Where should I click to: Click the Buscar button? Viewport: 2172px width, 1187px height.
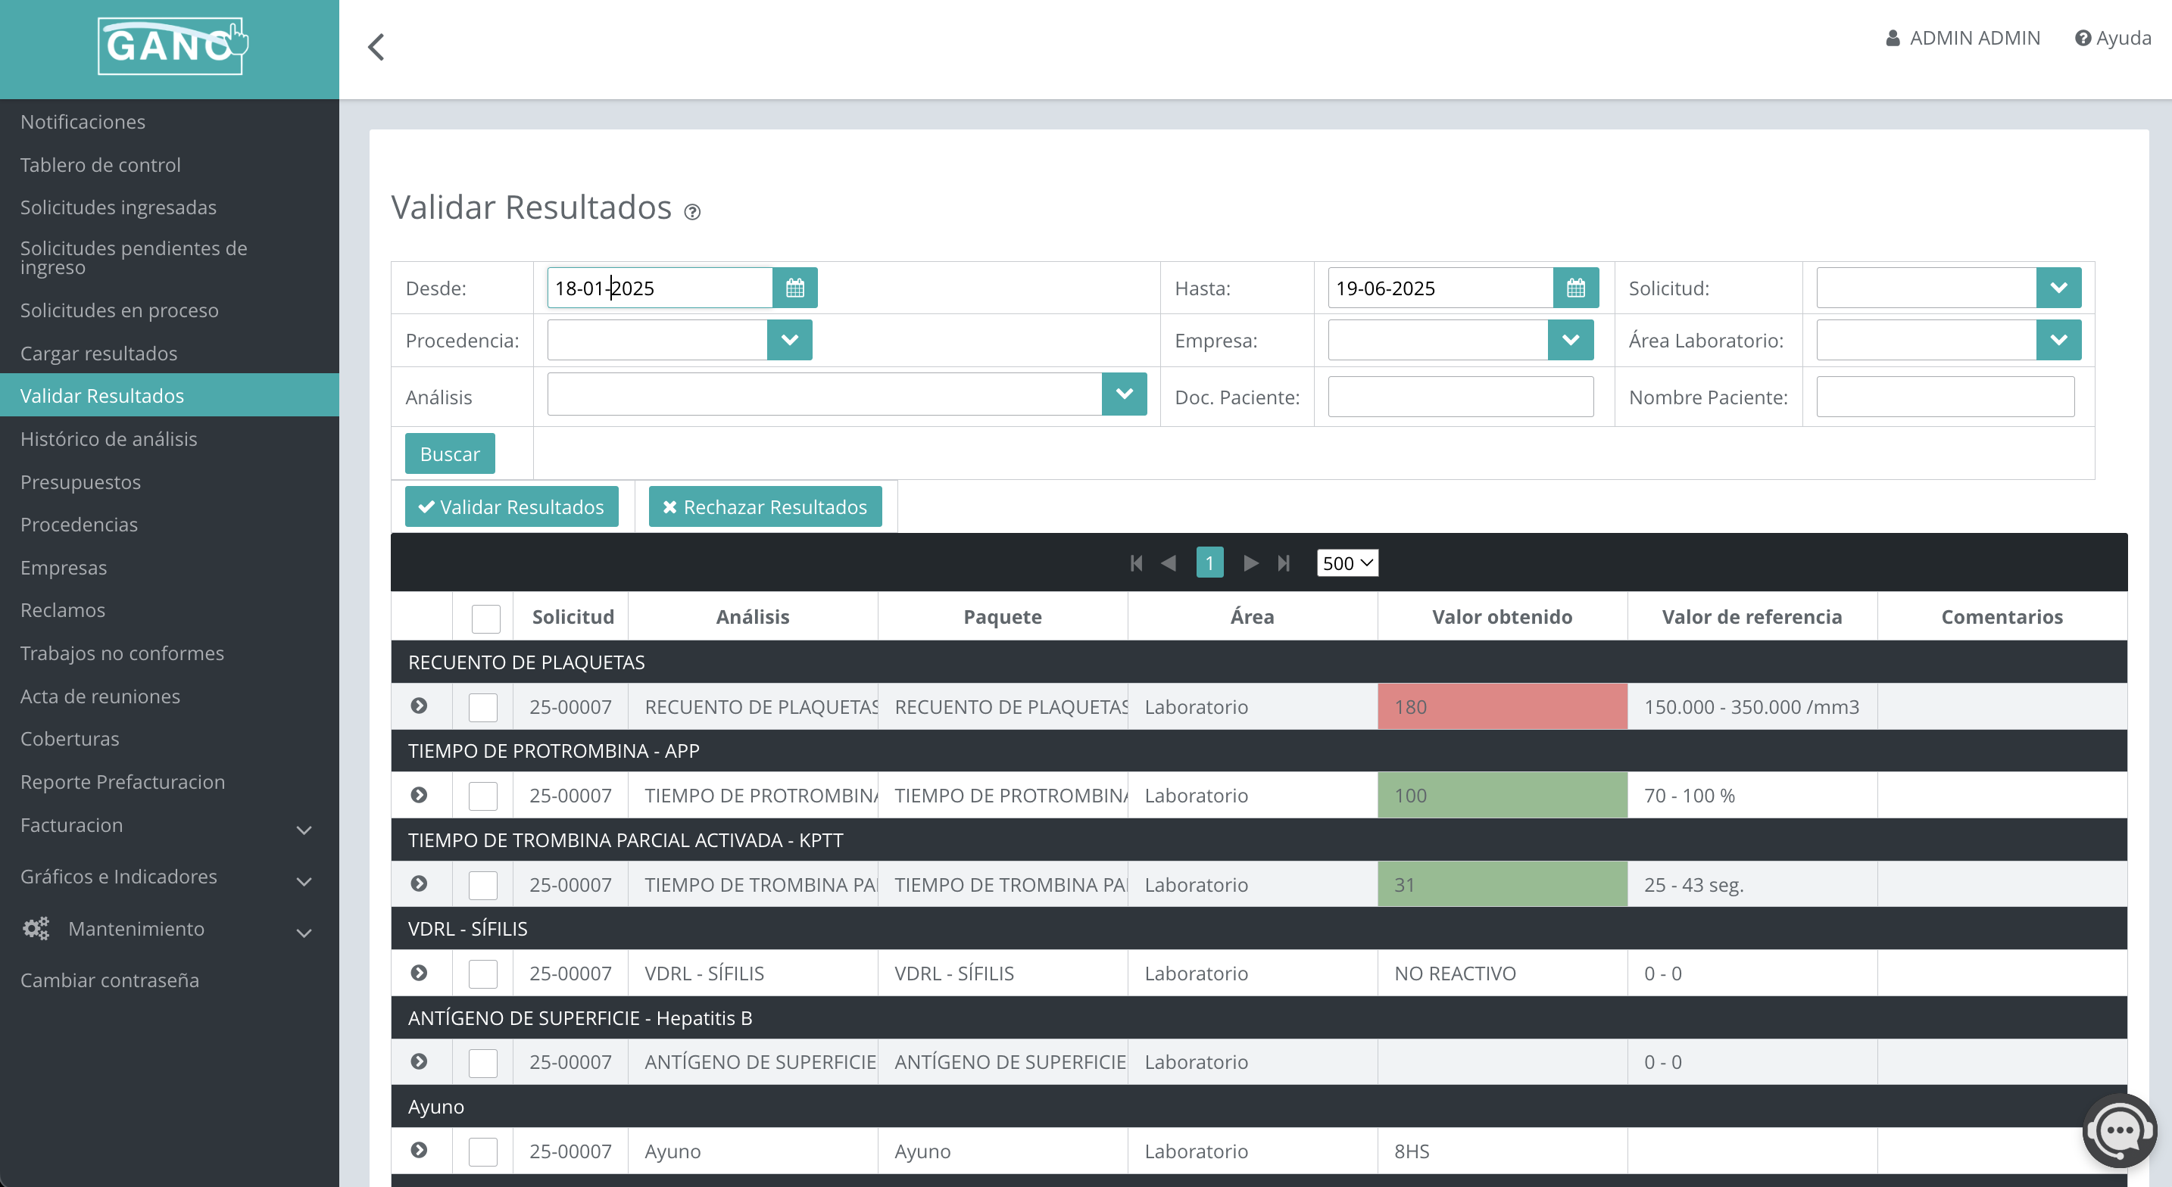tap(449, 453)
